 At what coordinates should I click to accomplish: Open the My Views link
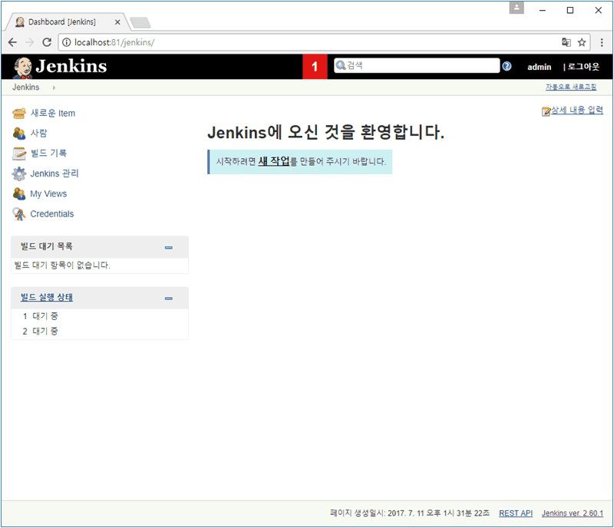coord(48,193)
